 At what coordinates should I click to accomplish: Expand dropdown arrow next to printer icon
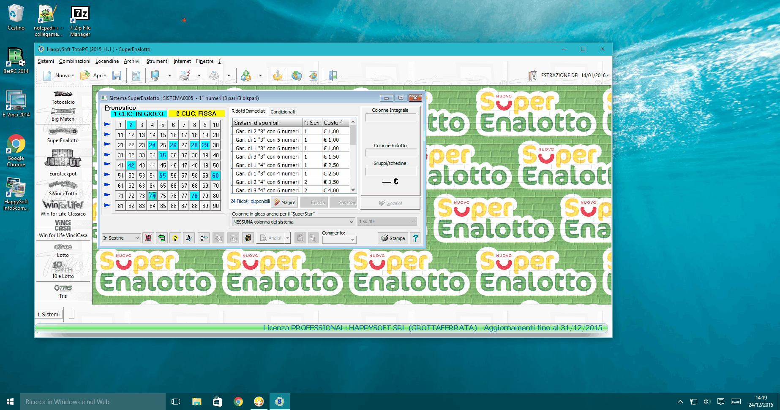199,76
